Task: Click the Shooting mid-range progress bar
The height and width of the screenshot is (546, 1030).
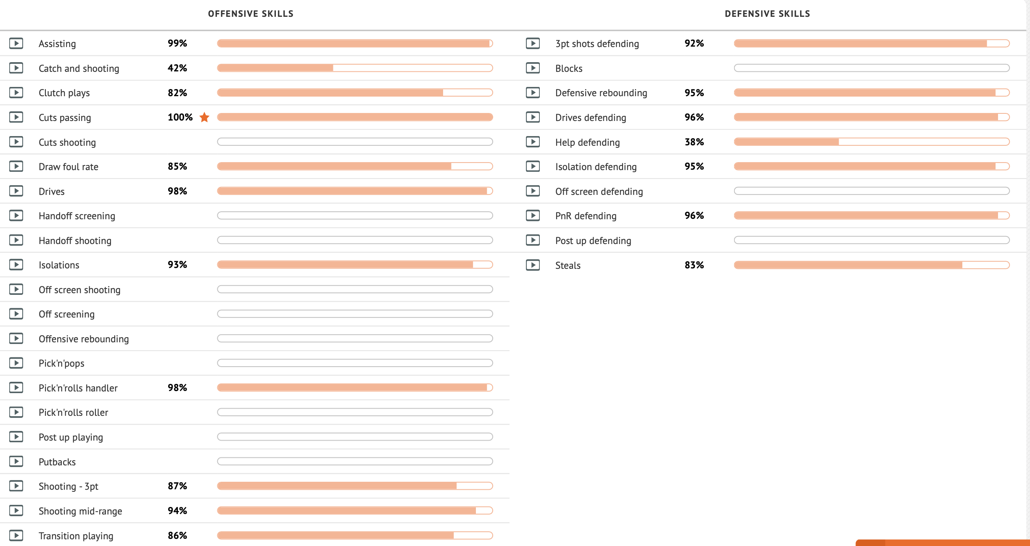Action: point(355,511)
